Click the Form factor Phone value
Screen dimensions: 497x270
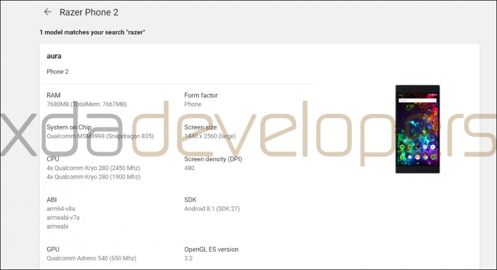tap(193, 104)
